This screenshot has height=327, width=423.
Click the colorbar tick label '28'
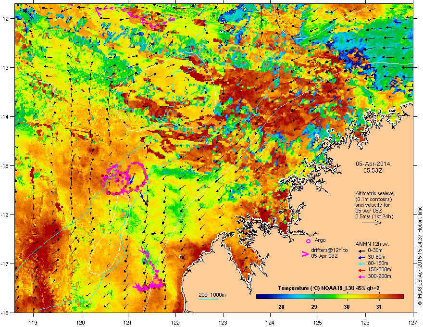(x=281, y=307)
